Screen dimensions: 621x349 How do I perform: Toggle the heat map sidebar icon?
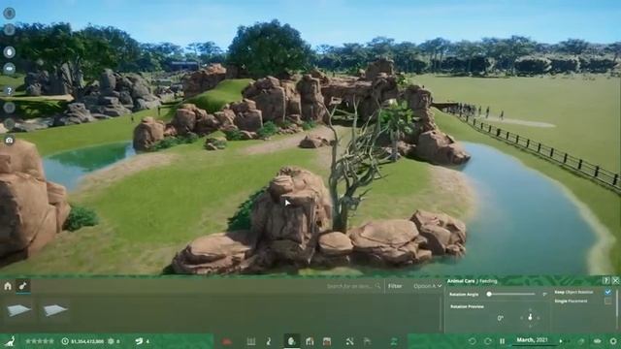tap(9, 69)
